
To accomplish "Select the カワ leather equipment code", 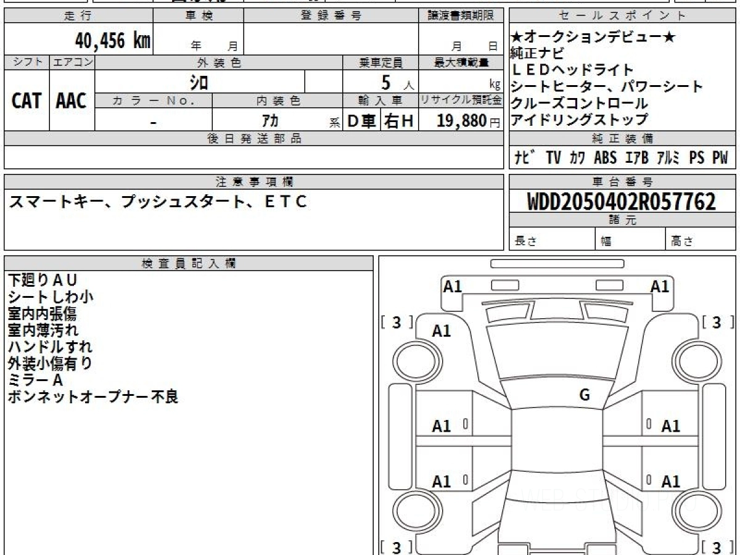I will pos(577,158).
